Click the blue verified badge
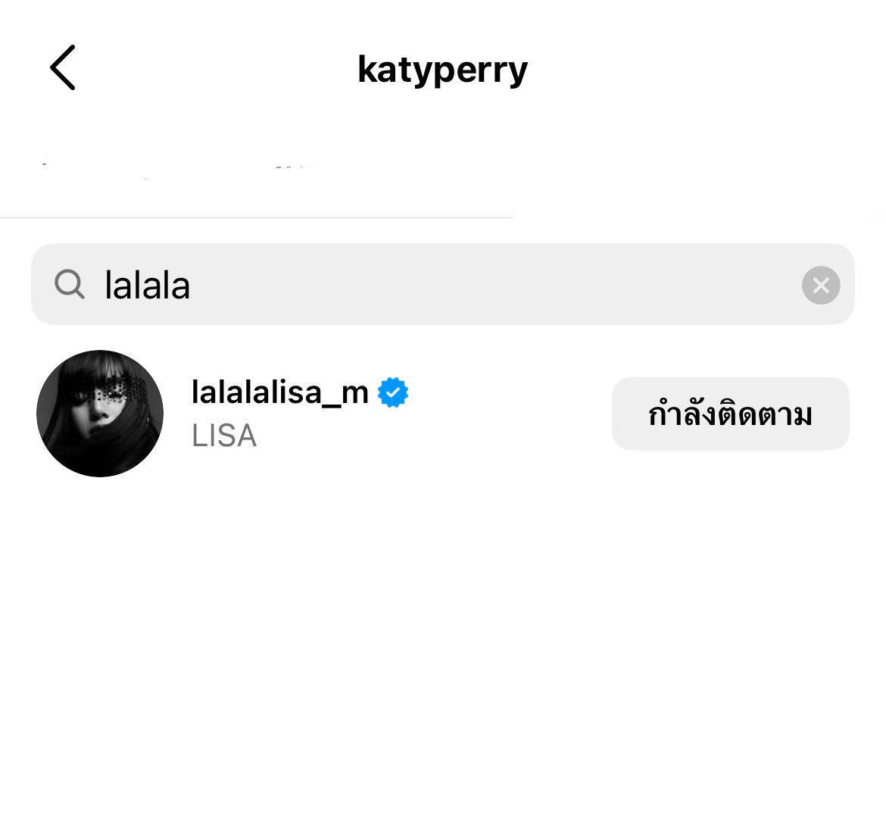 pos(393,392)
